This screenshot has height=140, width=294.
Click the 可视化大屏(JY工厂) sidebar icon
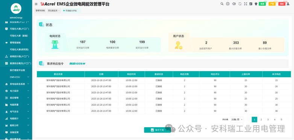point(6,29)
